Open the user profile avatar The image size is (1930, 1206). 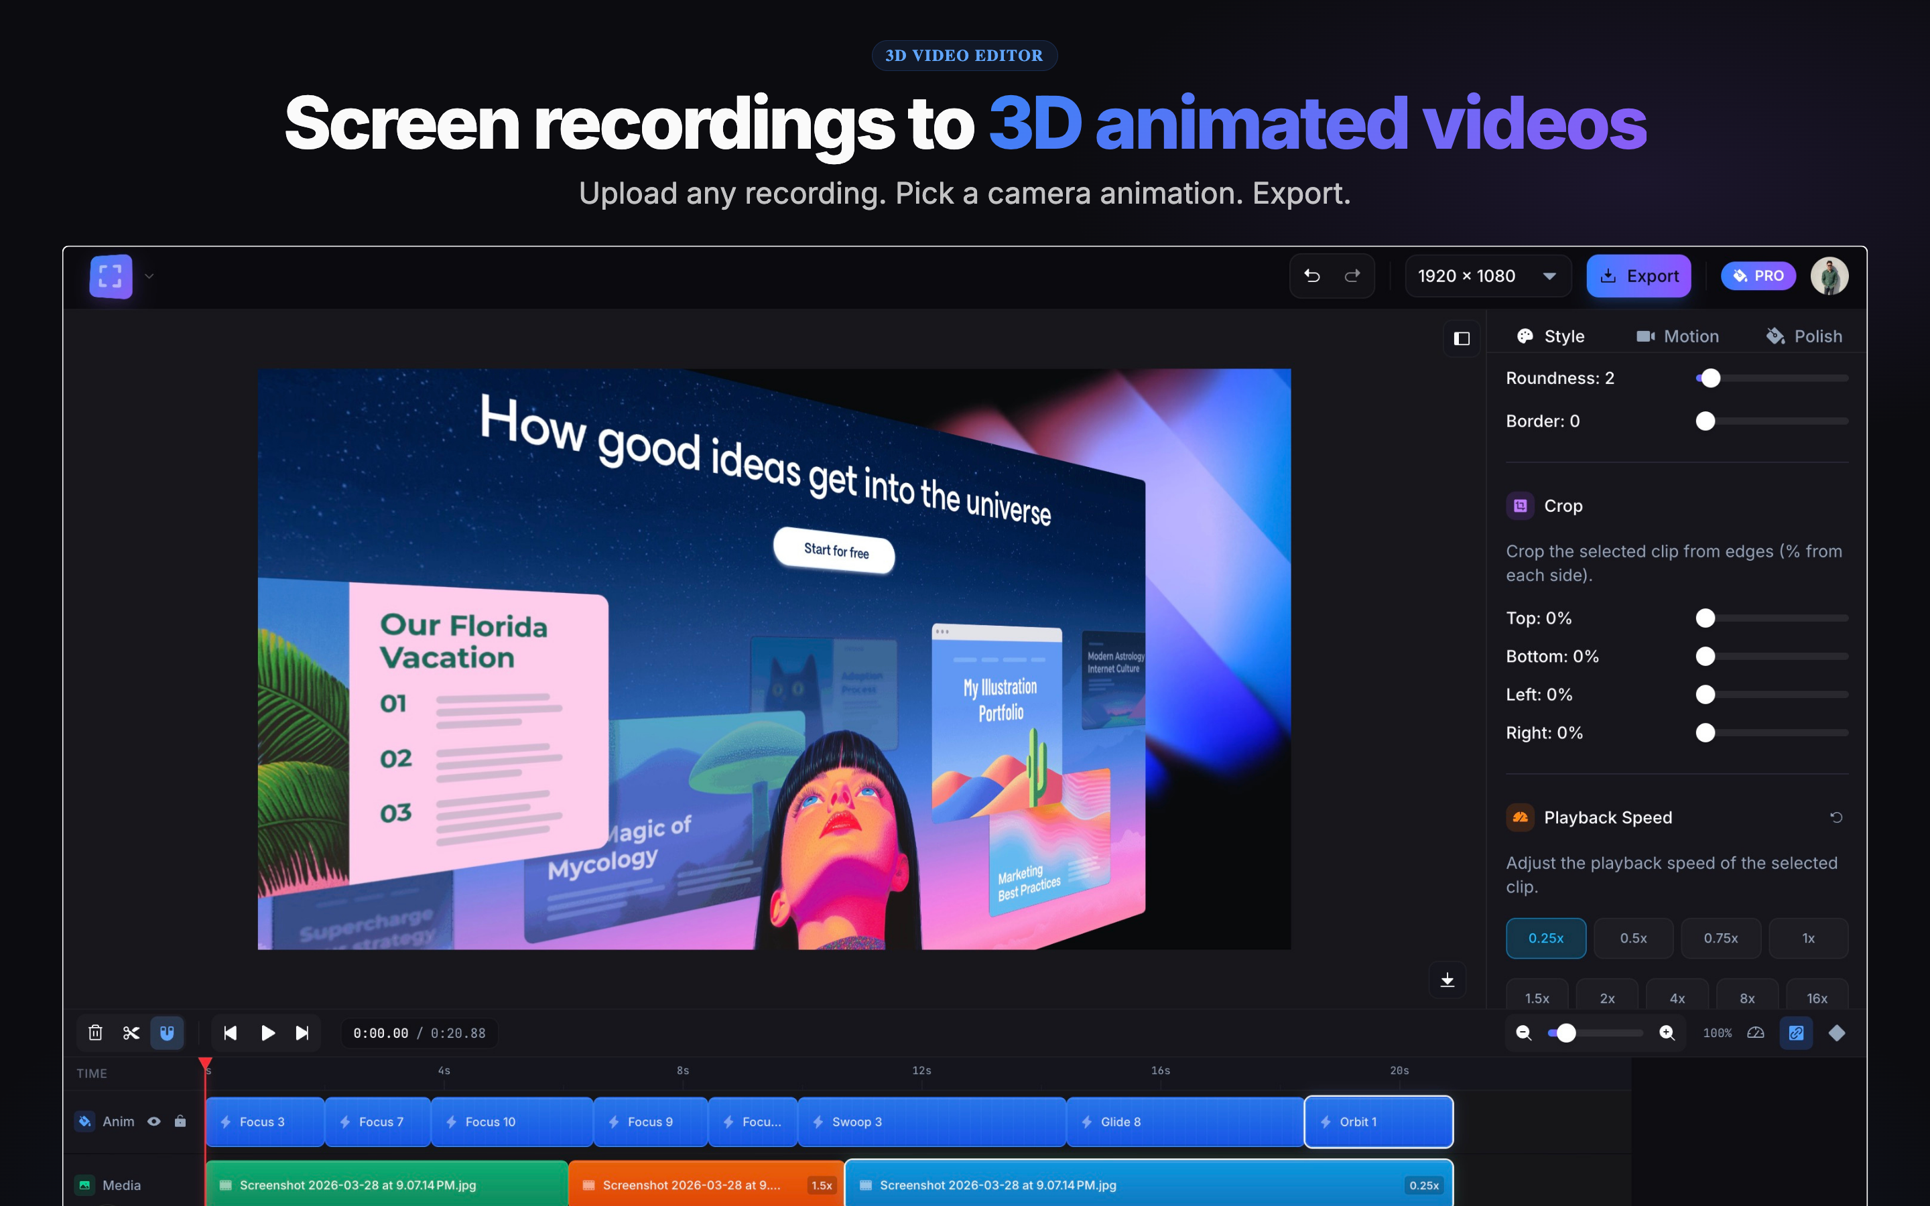click(x=1829, y=276)
